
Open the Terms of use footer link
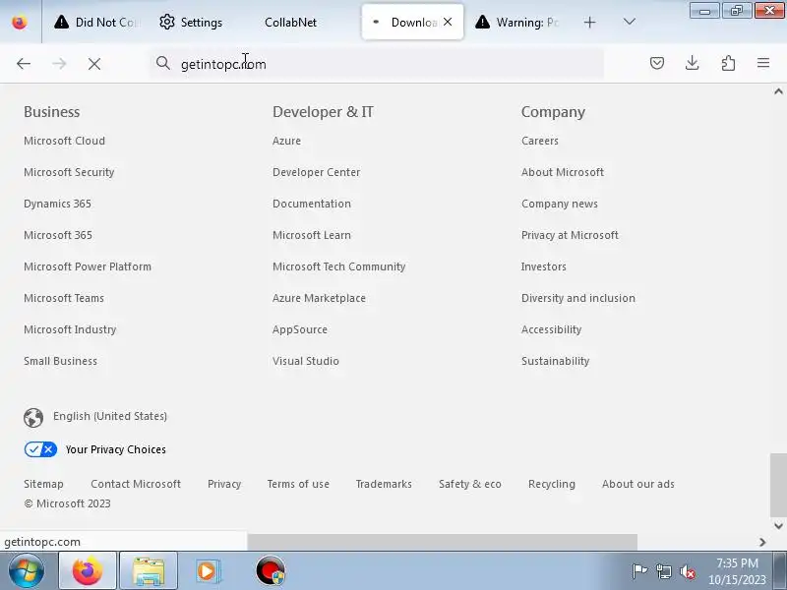click(298, 484)
